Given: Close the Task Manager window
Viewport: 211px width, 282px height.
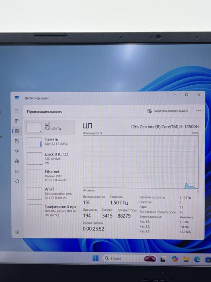Looking at the screenshot, I should (x=199, y=95).
